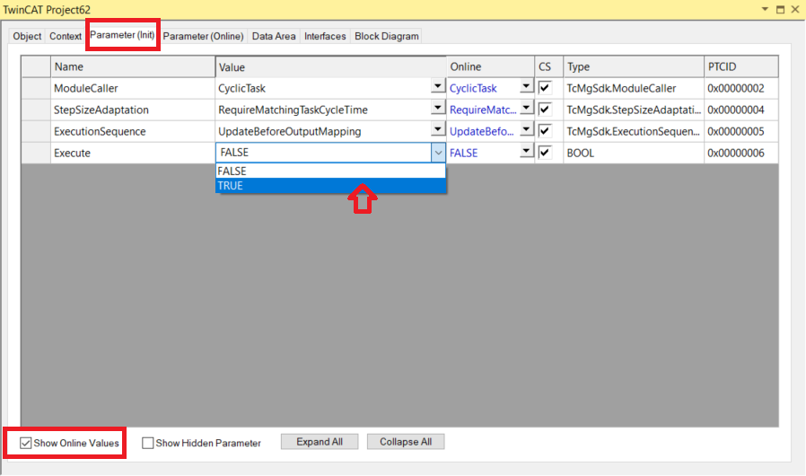Toggle CS checkbox for ExecutionSequence row
Screen dimensions: 806x476
pos(545,131)
